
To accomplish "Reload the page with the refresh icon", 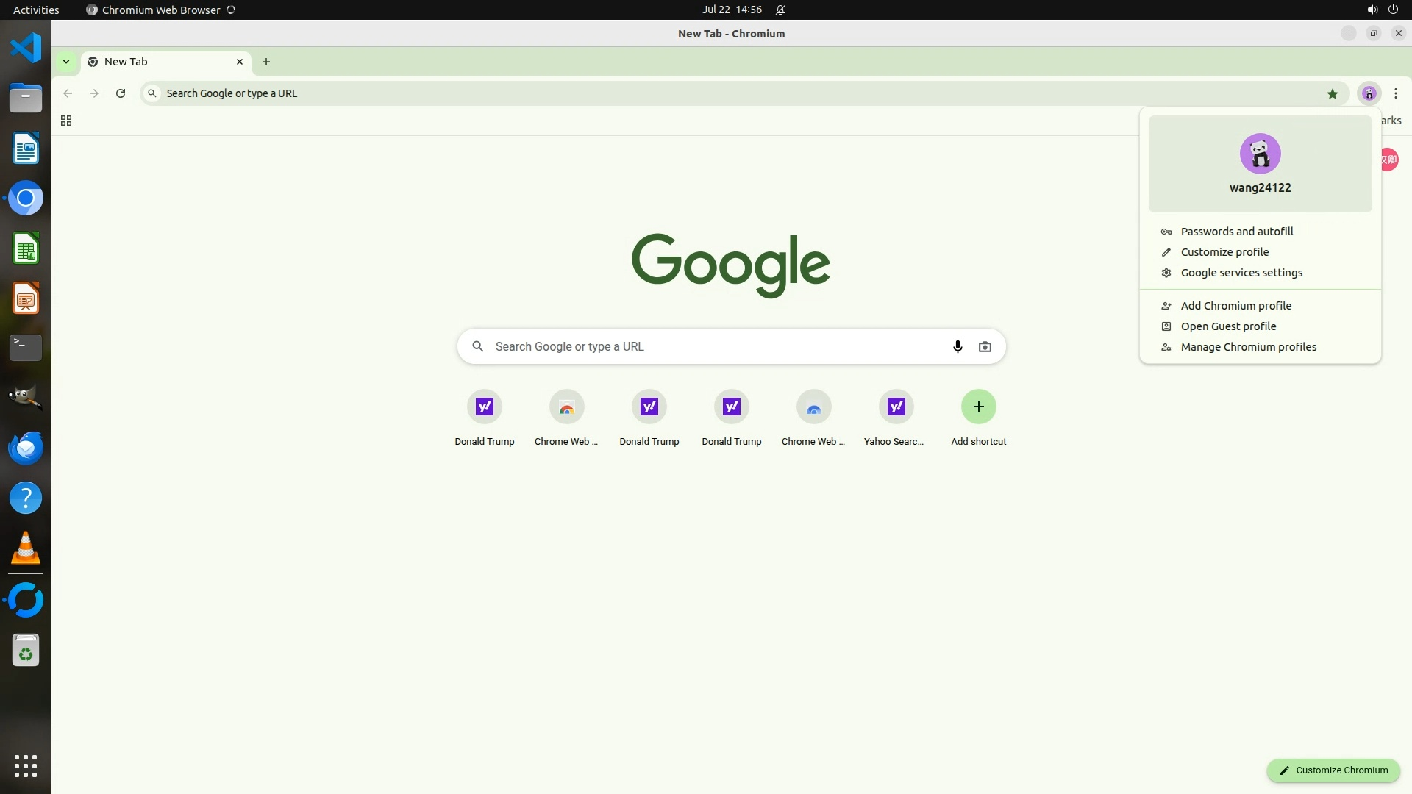I will 121,93.
